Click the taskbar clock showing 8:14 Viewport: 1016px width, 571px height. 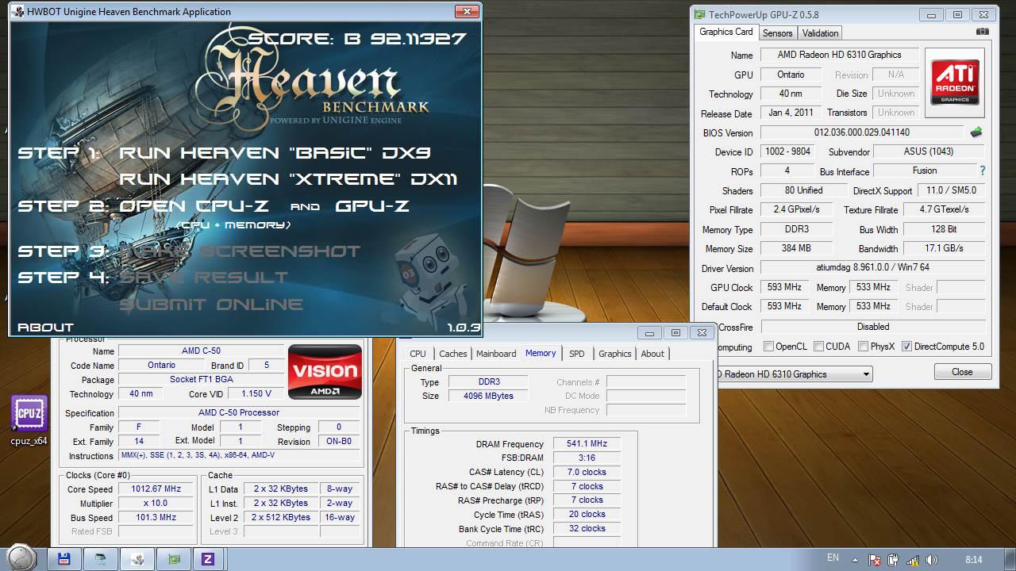click(x=973, y=559)
